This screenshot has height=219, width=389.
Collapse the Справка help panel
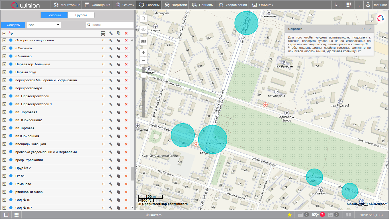click(363, 29)
